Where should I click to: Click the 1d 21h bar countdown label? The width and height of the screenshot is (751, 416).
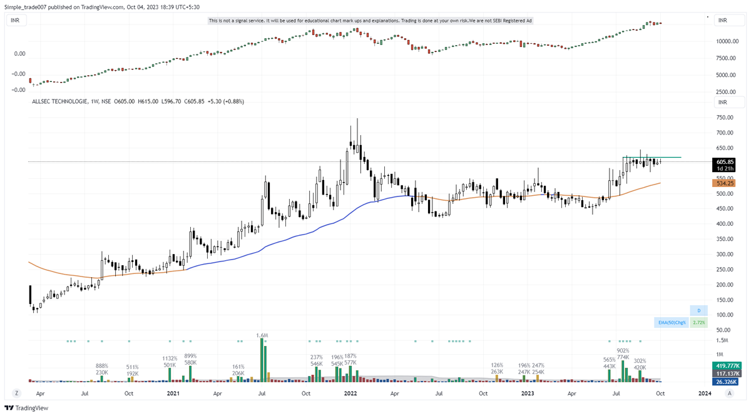click(726, 169)
